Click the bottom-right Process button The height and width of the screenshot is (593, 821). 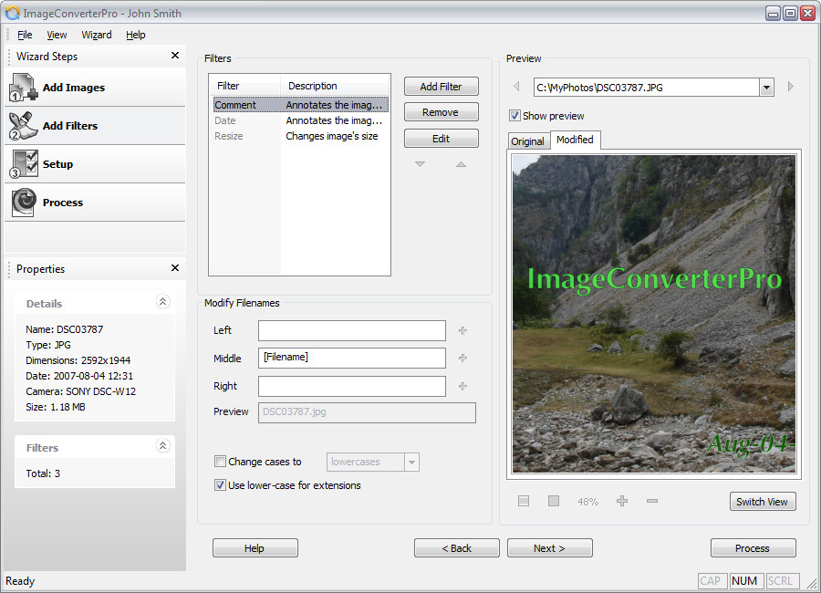753,548
